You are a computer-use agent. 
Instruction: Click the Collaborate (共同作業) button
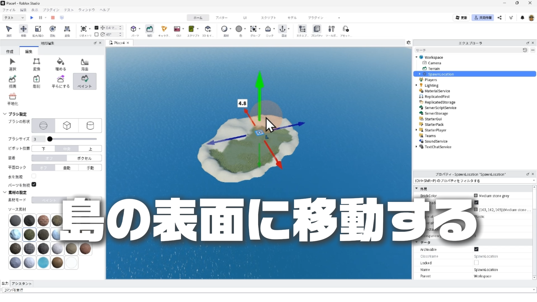pyautogui.click(x=483, y=18)
